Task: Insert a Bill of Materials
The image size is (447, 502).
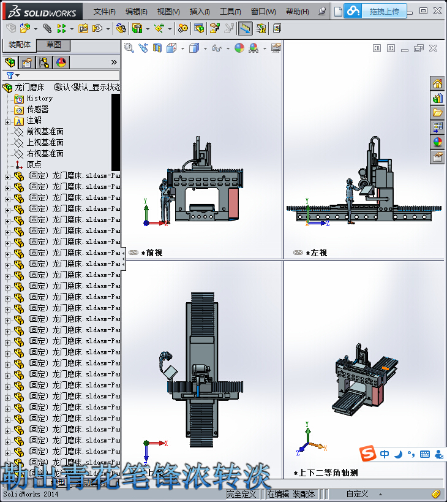Action: 198,28
